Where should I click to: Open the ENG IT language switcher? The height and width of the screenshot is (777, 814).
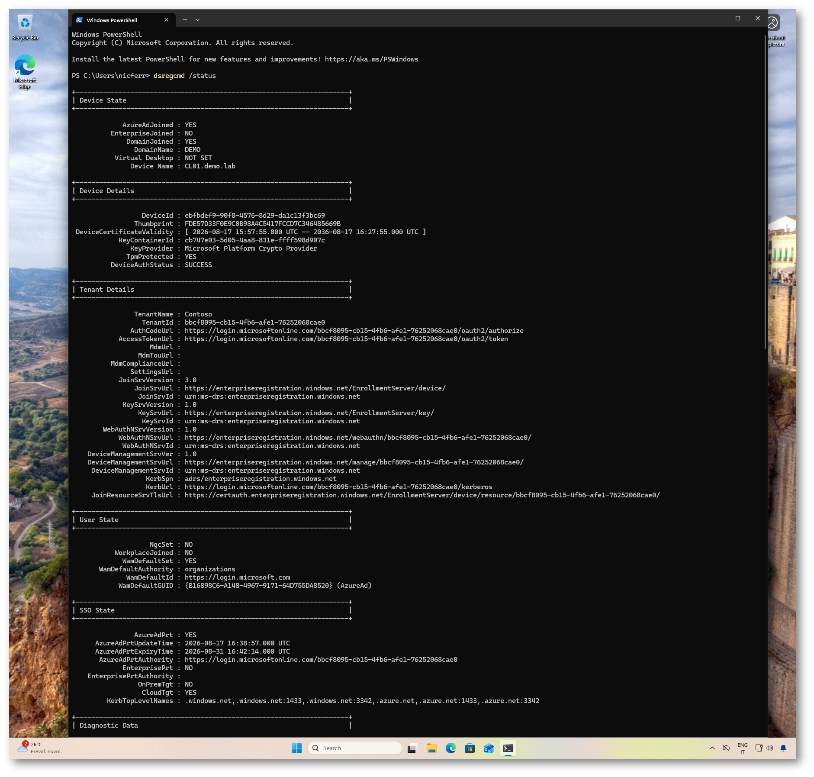[x=743, y=748]
